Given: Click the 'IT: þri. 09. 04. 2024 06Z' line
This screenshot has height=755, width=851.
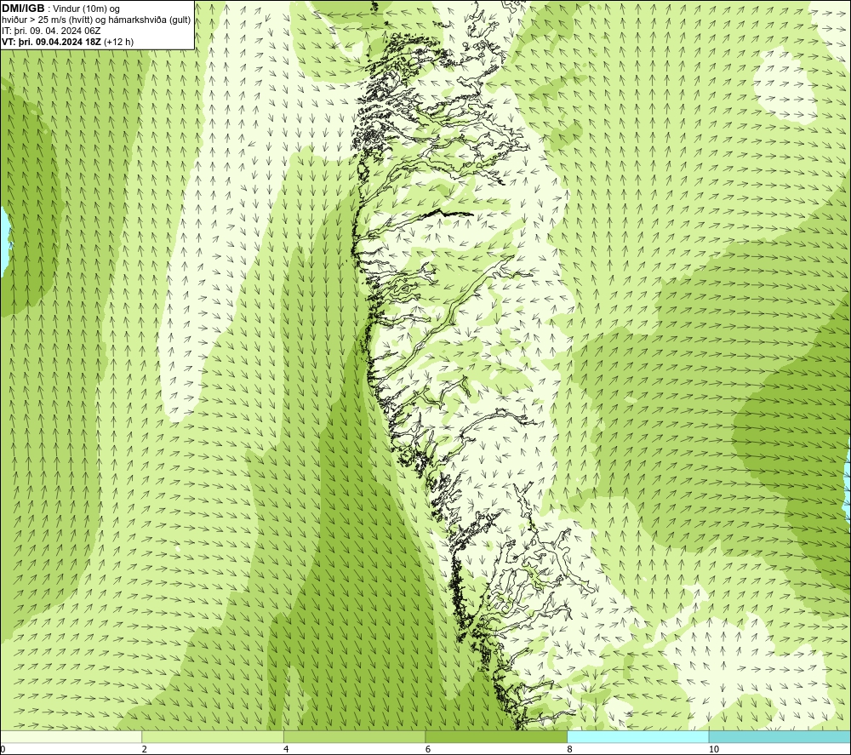Looking at the screenshot, I should point(51,31).
